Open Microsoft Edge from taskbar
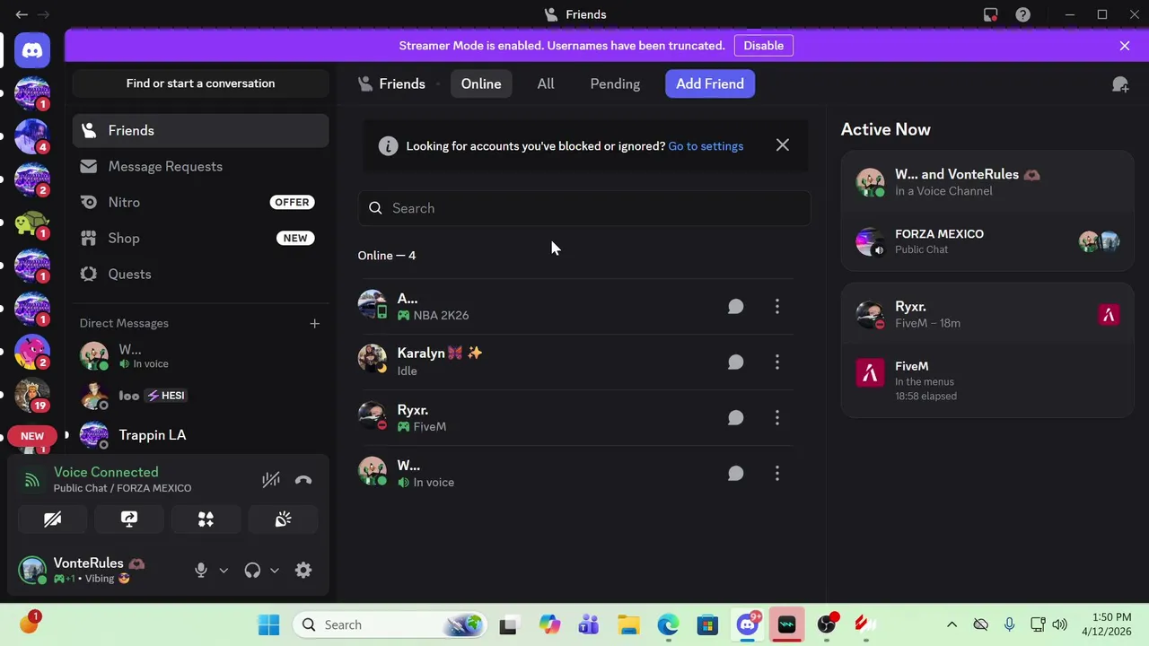Image resolution: width=1149 pixels, height=646 pixels. pyautogui.click(x=668, y=624)
